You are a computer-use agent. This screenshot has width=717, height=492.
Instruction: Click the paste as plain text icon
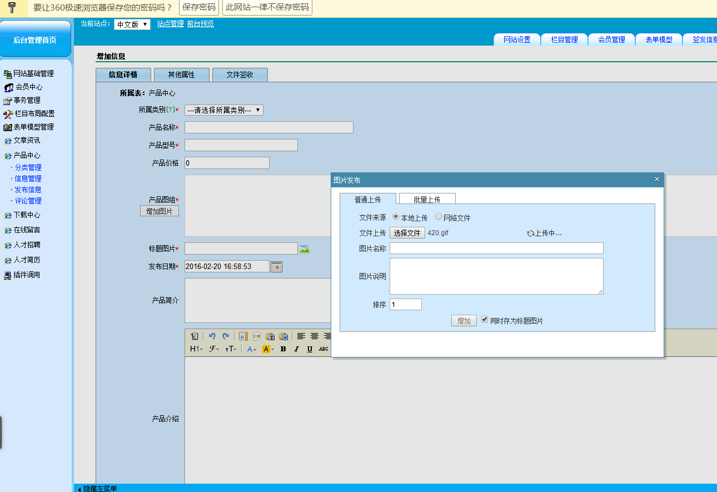click(x=270, y=336)
